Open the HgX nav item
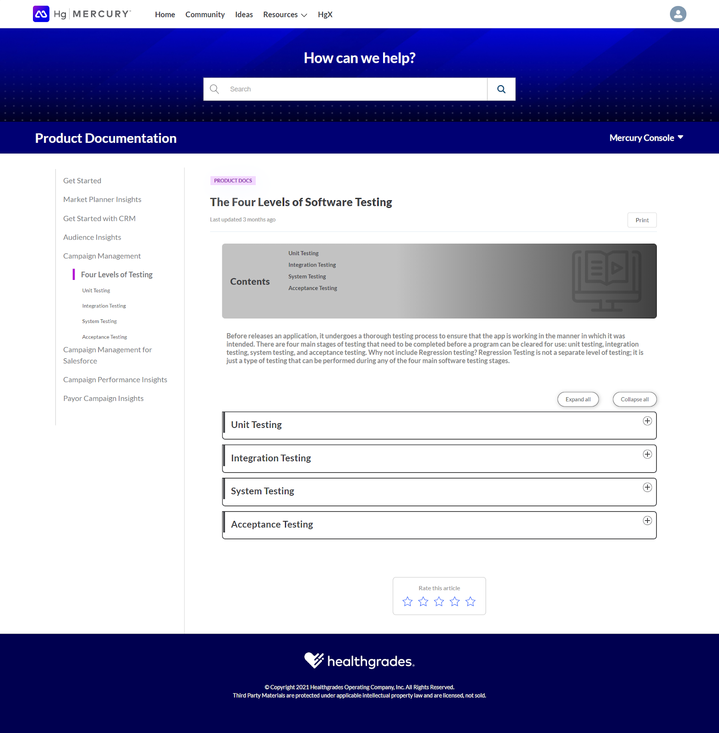Viewport: 719px width, 733px height. pos(325,15)
